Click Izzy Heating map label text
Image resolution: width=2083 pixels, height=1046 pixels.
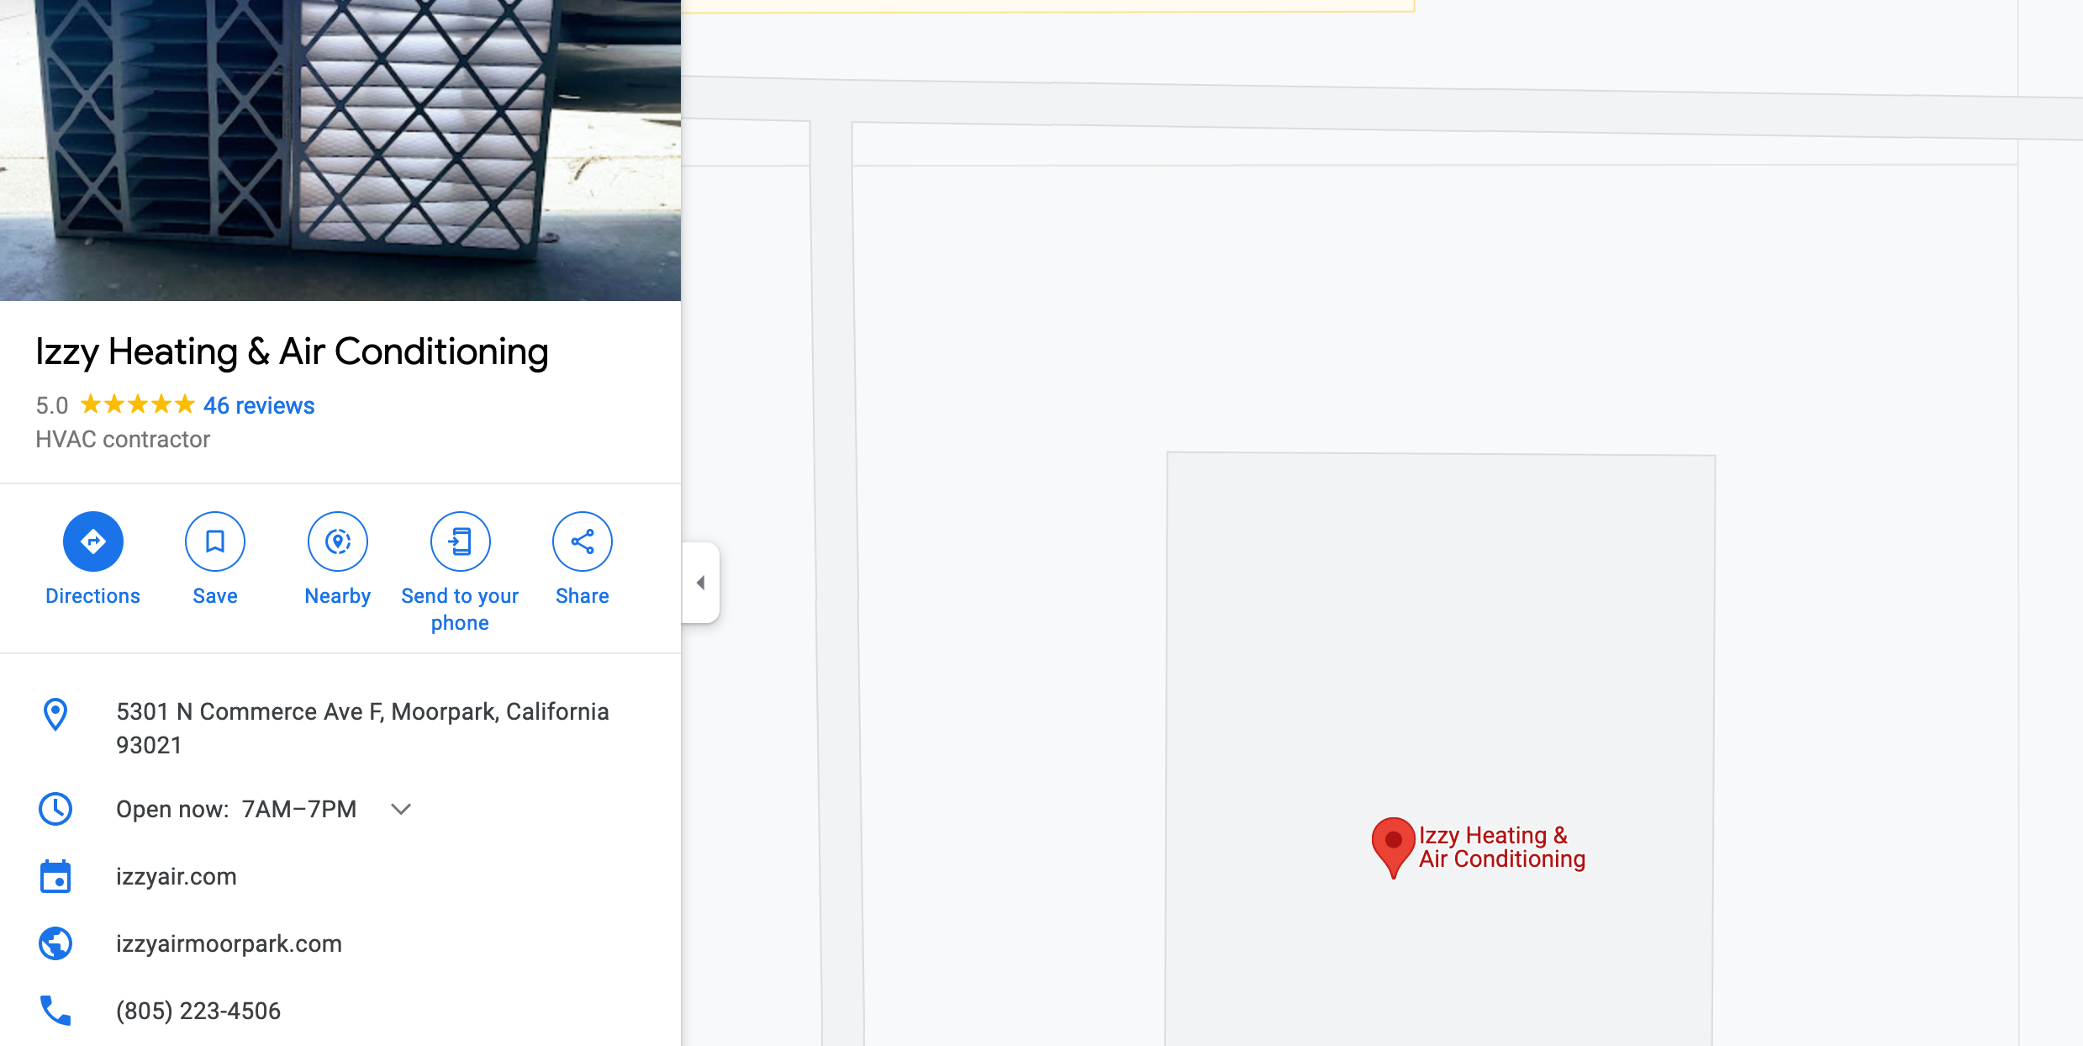[1501, 847]
